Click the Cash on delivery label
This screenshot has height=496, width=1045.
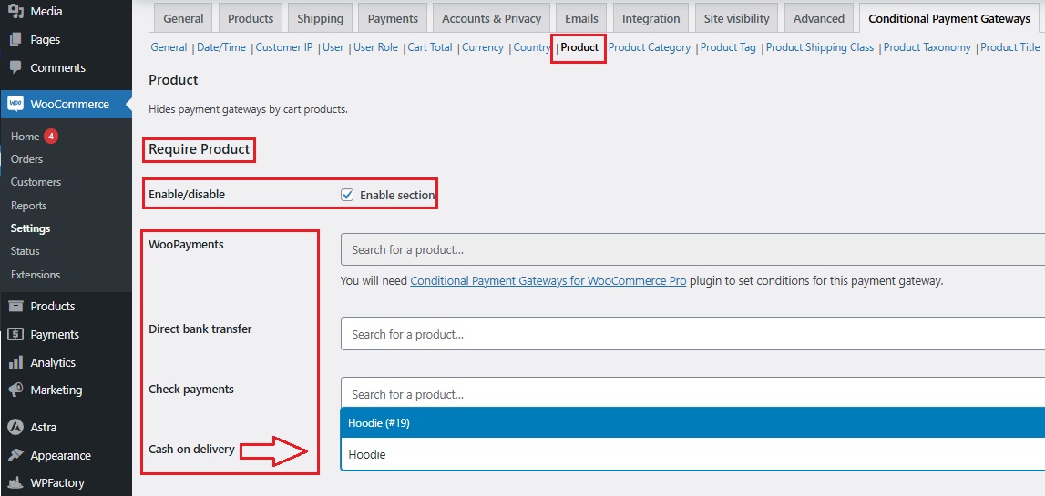(x=191, y=450)
